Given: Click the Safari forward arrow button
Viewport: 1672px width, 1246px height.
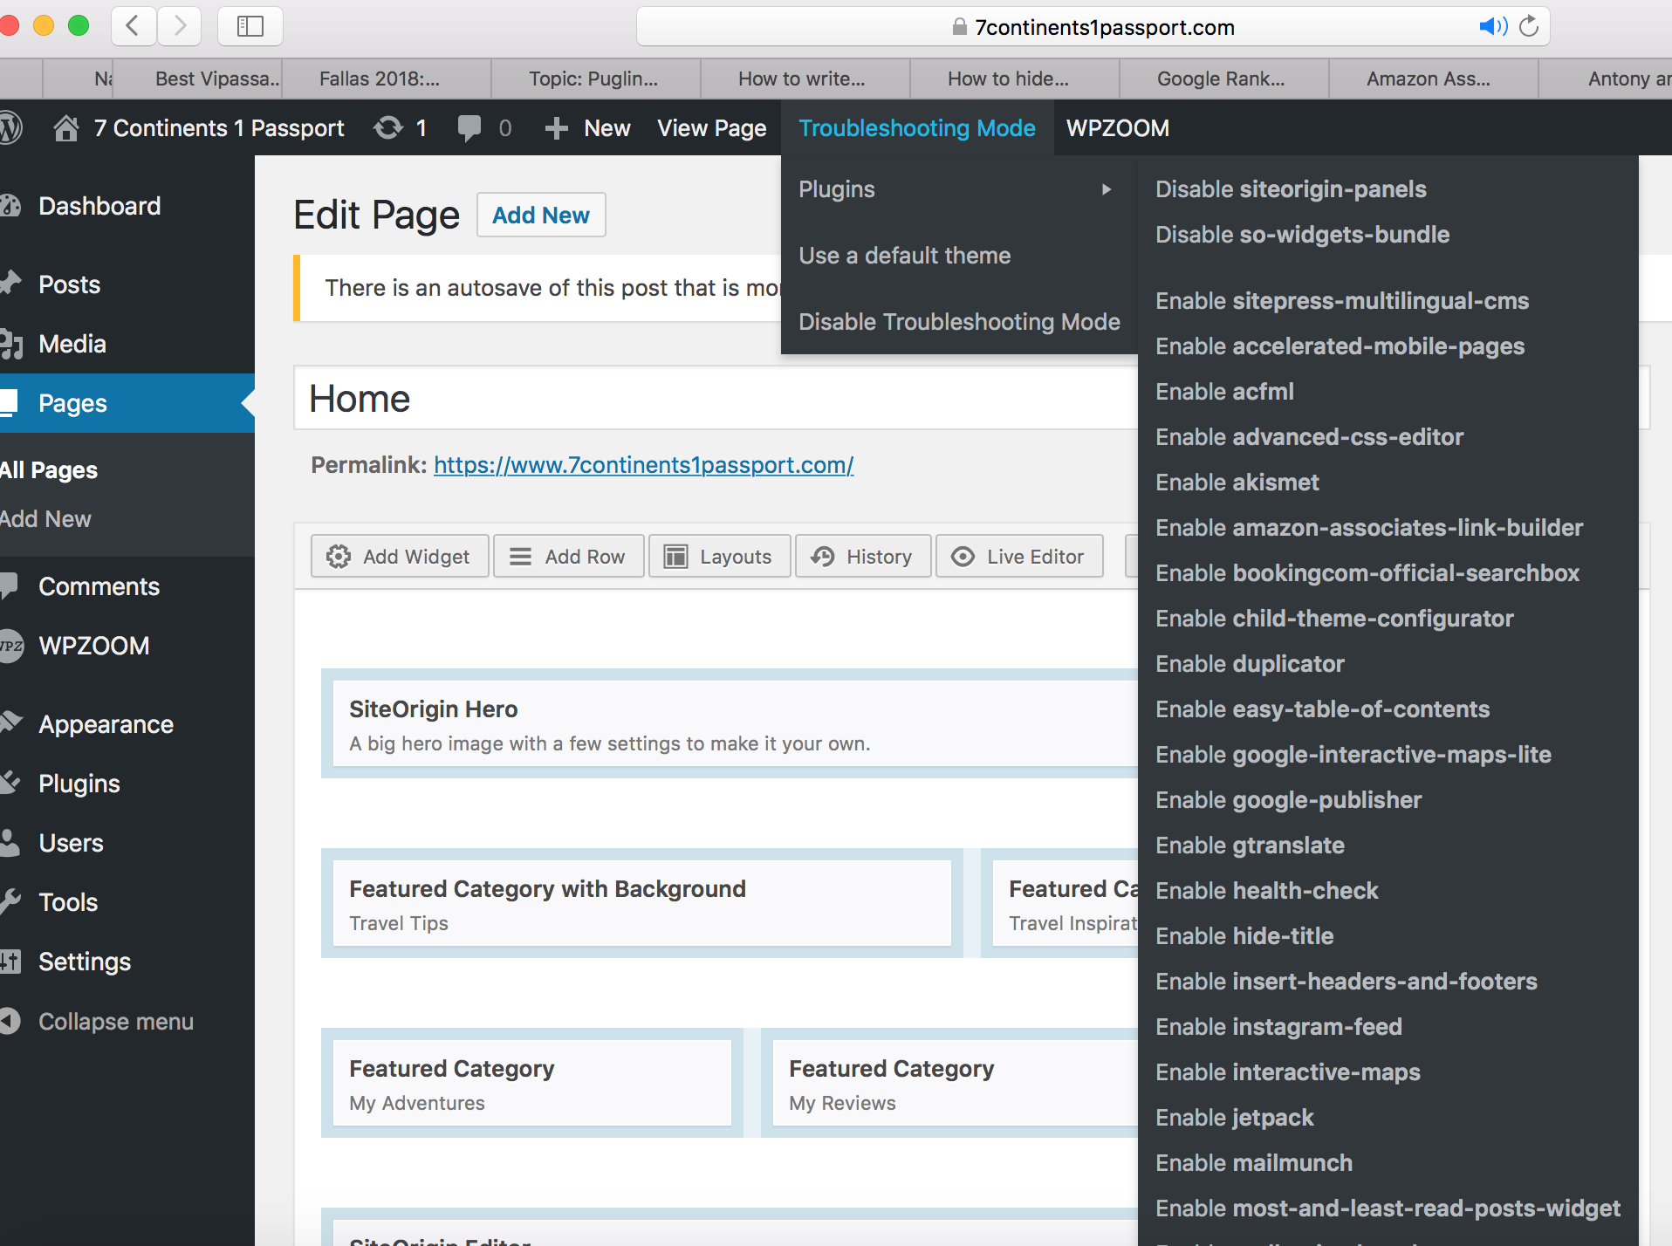Looking at the screenshot, I should pyautogui.click(x=180, y=26).
